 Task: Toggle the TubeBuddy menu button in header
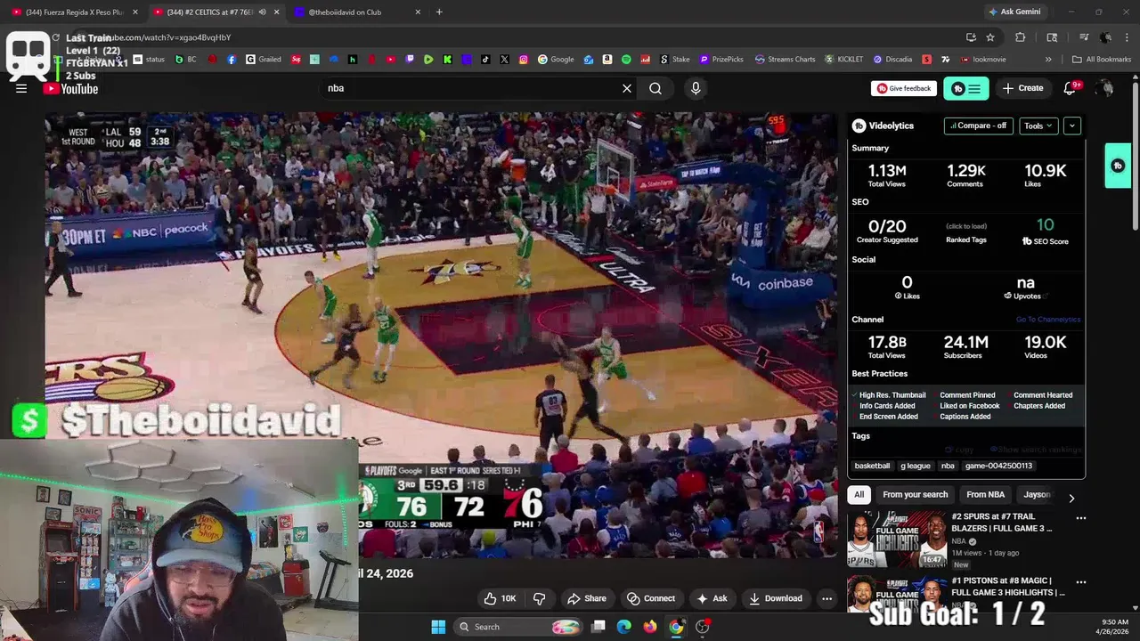pos(966,88)
